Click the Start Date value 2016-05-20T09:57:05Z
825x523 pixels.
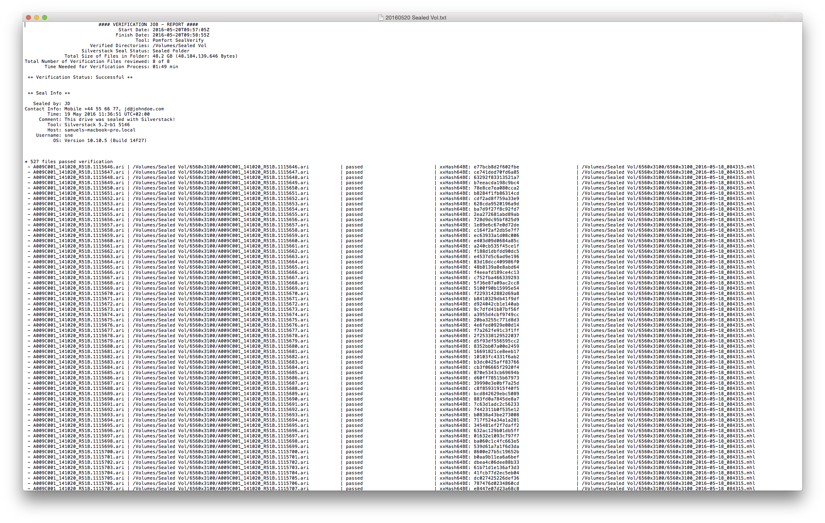(181, 30)
